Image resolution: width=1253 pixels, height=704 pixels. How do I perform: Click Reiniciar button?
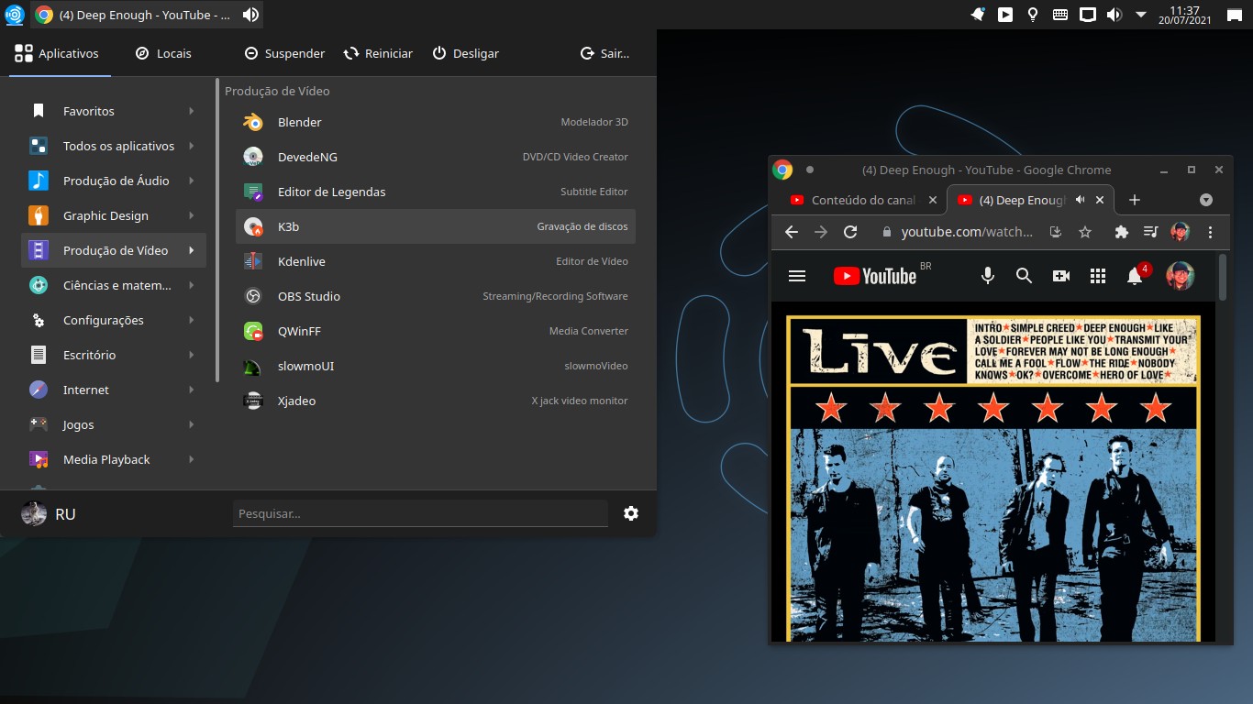(x=379, y=53)
